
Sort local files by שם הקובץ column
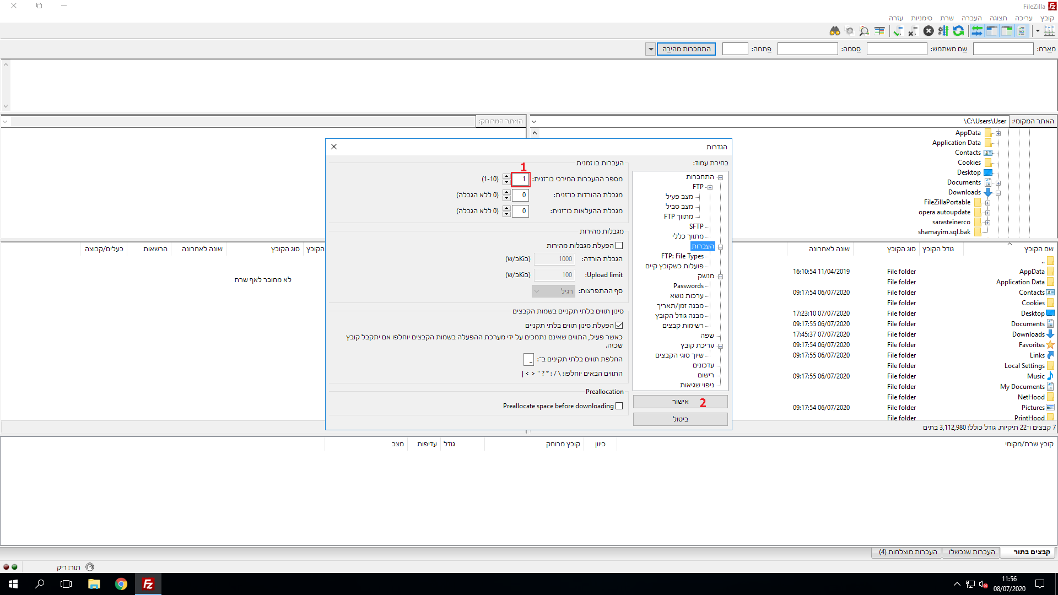pos(1038,250)
